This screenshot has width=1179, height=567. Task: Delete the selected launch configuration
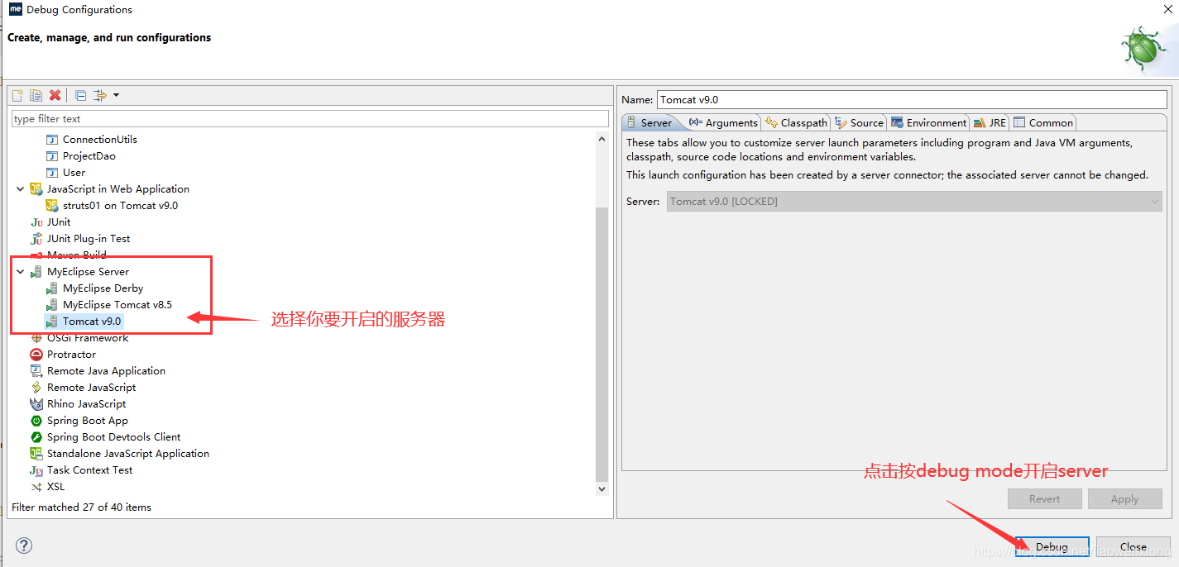tap(55, 94)
